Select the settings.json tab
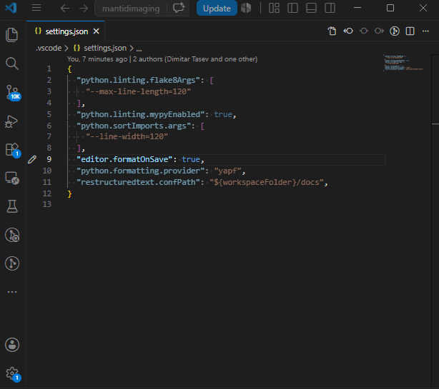Image resolution: width=439 pixels, height=389 pixels. [x=66, y=31]
